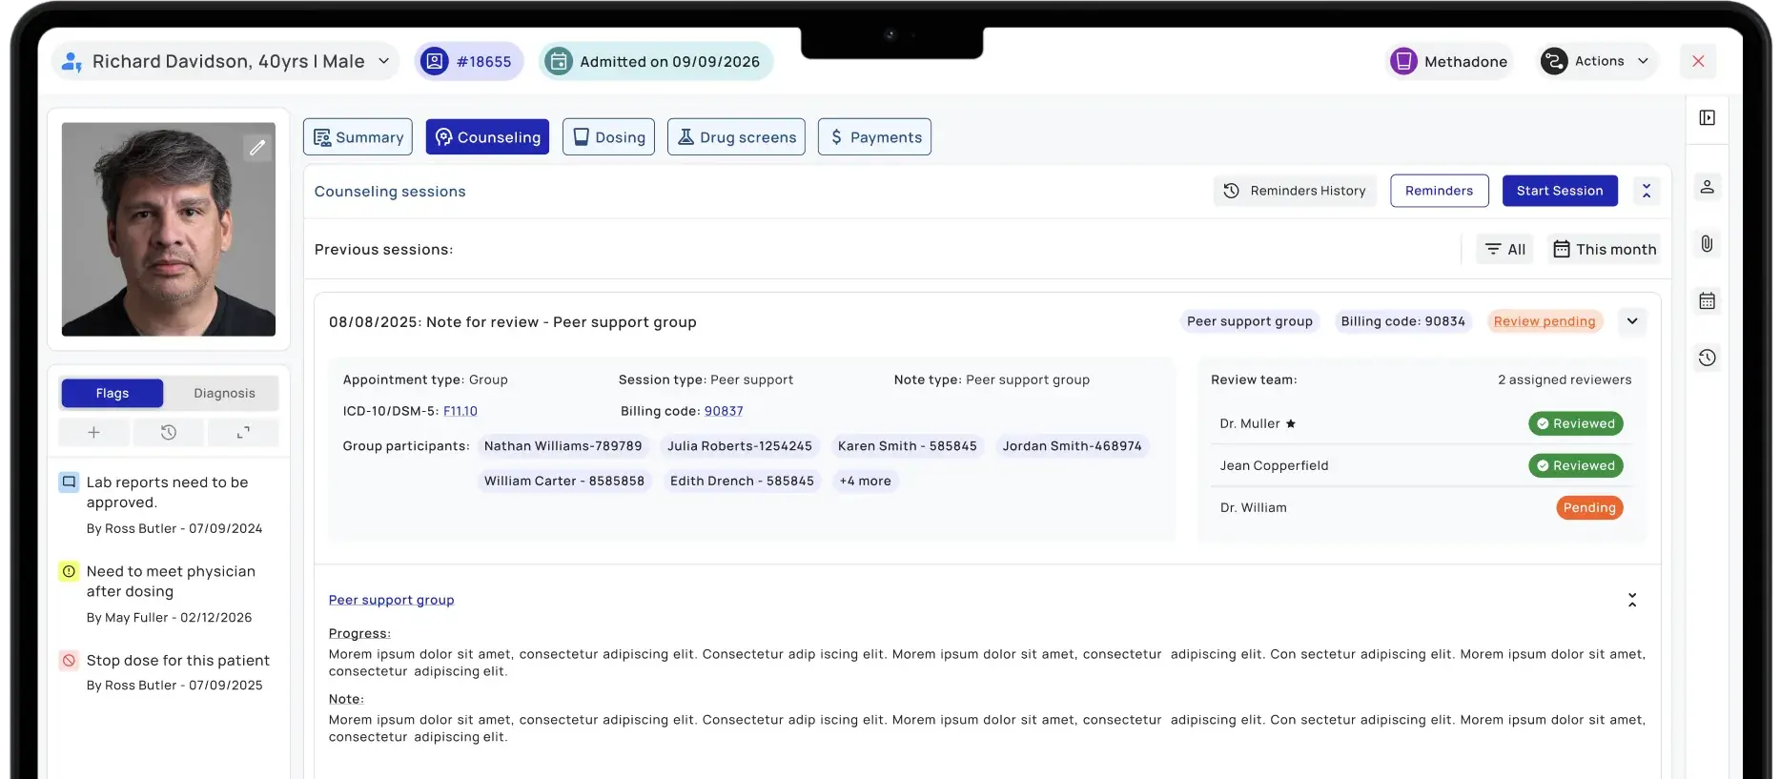
Task: Click the Billing code: 90834 tag
Action: click(1402, 321)
